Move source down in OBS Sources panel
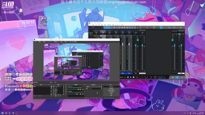 click(60, 96)
